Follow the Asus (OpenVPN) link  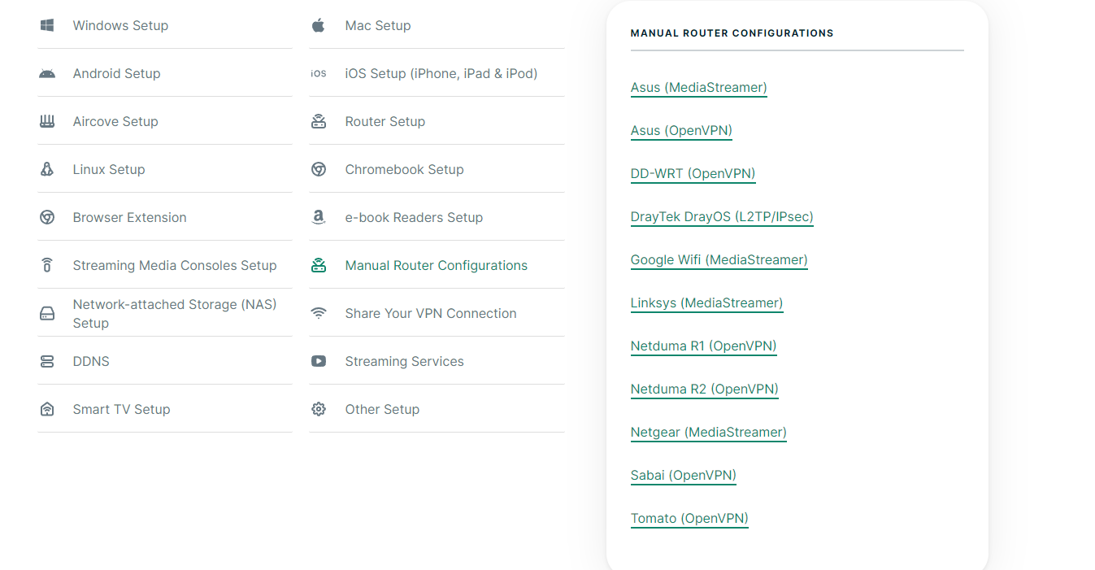point(681,130)
